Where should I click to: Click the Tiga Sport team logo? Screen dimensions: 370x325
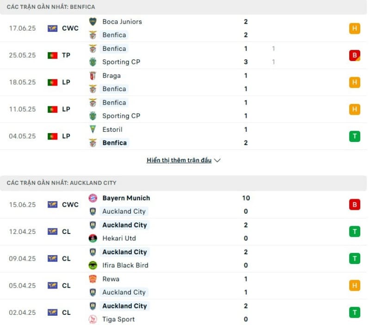coord(93,319)
